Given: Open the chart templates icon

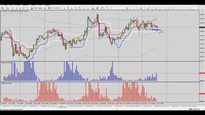Looking at the screenshot, I should 102,8.
